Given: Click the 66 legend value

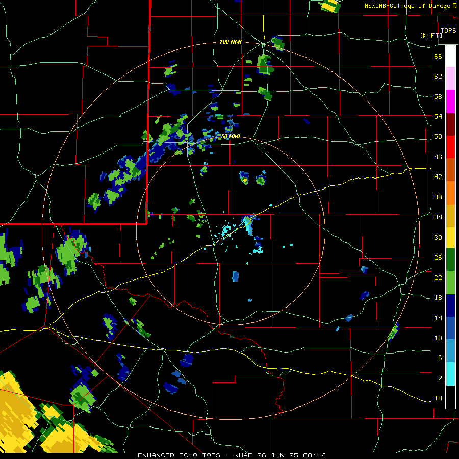Looking at the screenshot, I should 438,56.
